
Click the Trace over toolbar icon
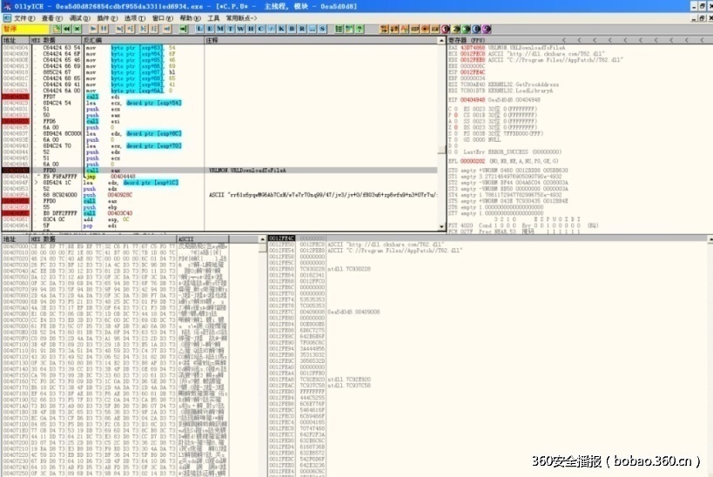154,29
